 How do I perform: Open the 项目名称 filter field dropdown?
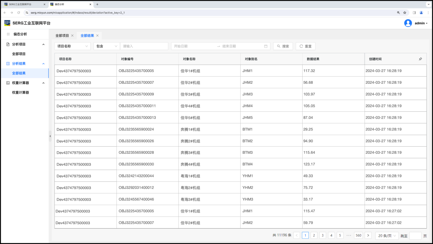[72, 46]
